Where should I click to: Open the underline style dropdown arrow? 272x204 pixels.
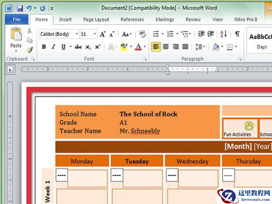point(70,46)
